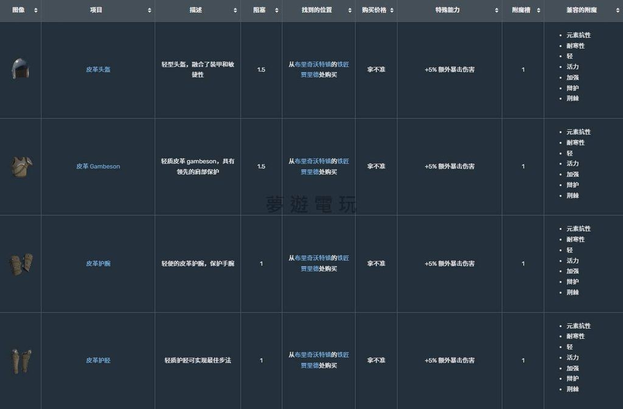Click the leather bracers item image
Screen dimensions: 623x409
tap(20, 264)
